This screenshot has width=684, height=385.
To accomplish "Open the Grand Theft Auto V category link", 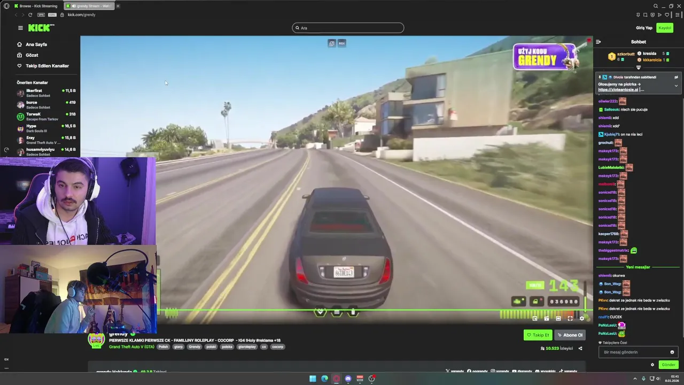I will click(x=131, y=346).
